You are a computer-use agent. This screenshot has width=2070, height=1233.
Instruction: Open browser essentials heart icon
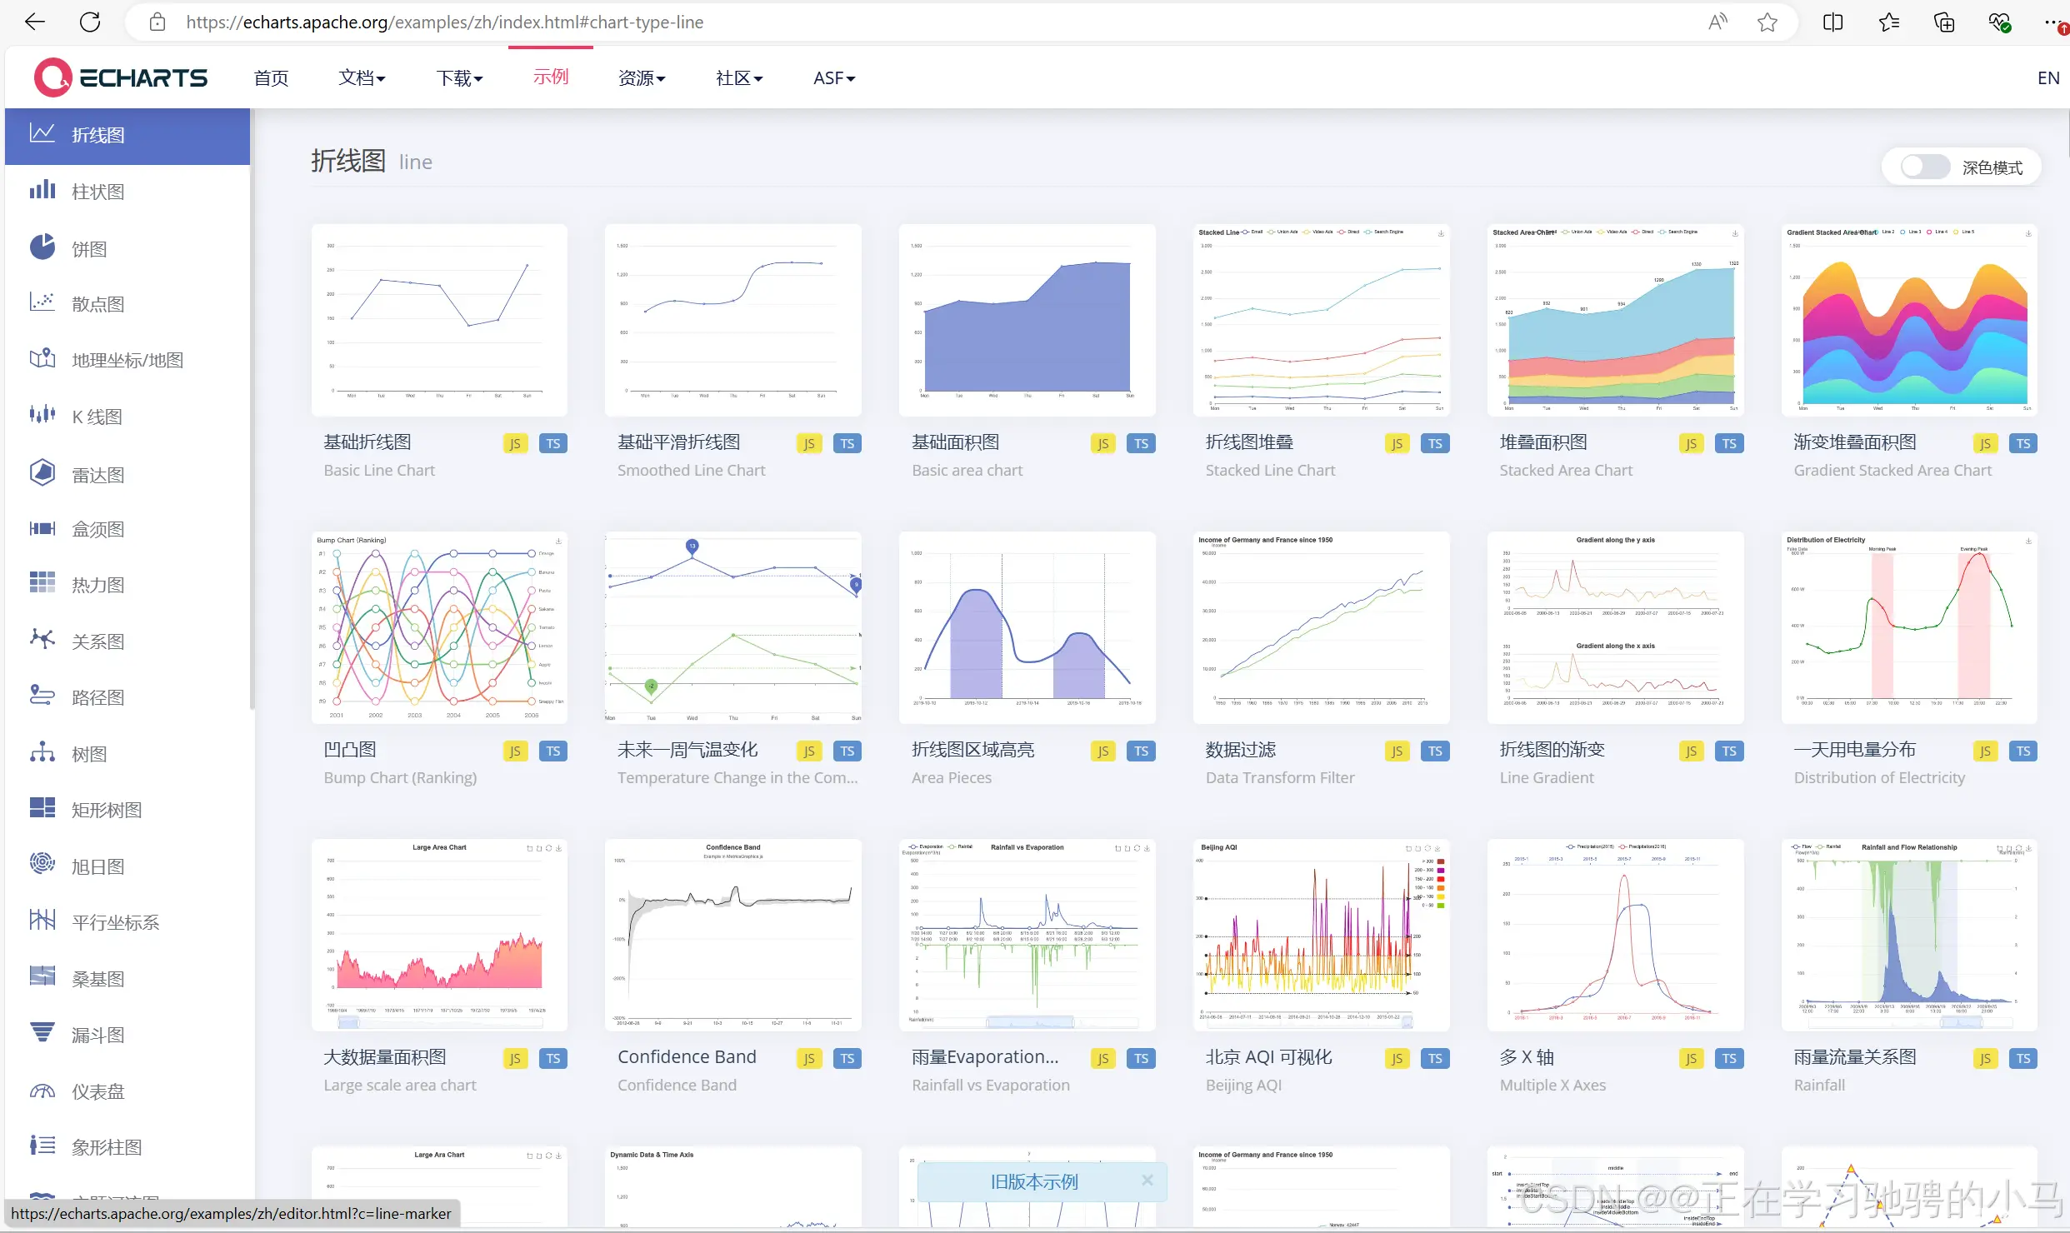[1999, 22]
